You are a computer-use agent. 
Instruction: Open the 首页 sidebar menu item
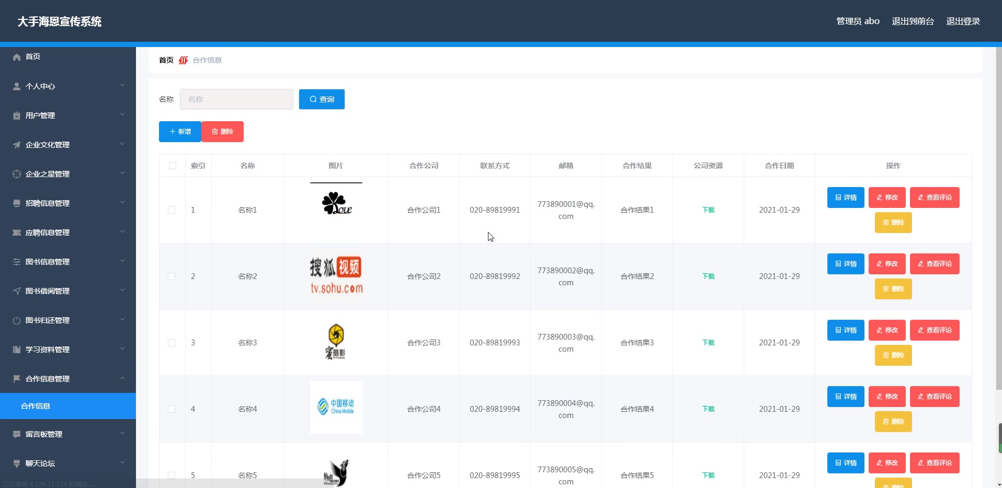point(68,56)
